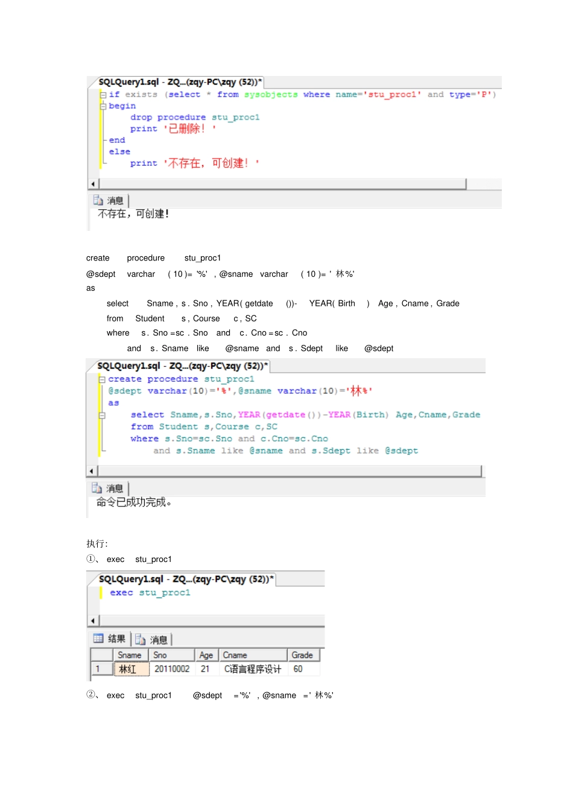The height and width of the screenshot is (811, 573).
Task: Click the 消息 icon under the drop procedure query
Action: click(98, 200)
